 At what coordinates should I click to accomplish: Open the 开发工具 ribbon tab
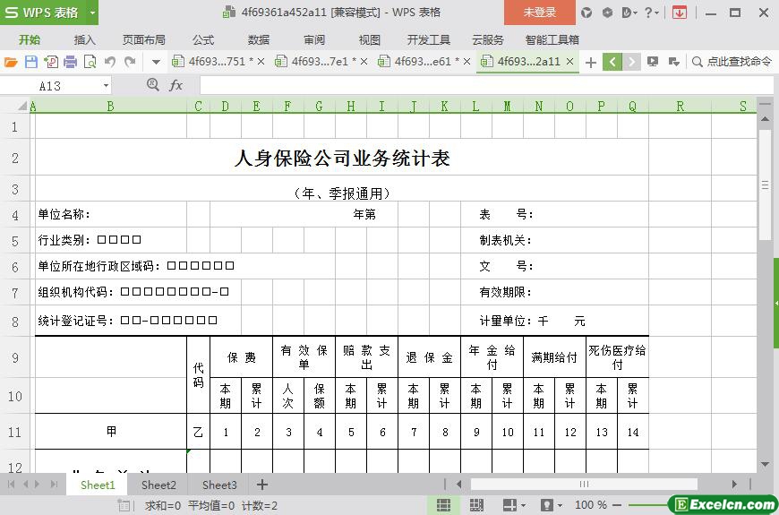coord(428,39)
